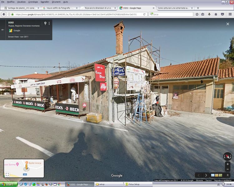The width and height of the screenshot is (234, 187).
Task: Click the Pocket shield icon
Action: click(222, 14)
